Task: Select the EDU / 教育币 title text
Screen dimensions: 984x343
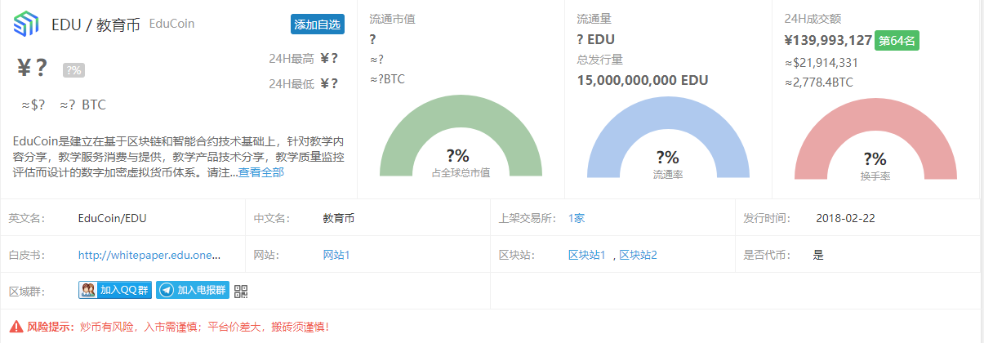Action: [x=96, y=24]
